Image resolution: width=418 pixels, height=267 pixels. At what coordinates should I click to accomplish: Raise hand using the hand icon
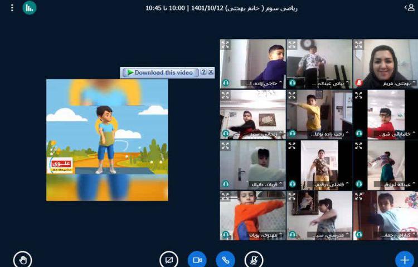(x=23, y=259)
